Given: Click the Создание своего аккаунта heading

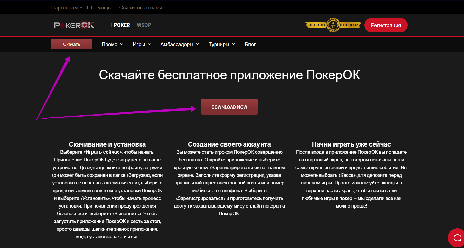Looking at the screenshot, I should click(229, 144).
